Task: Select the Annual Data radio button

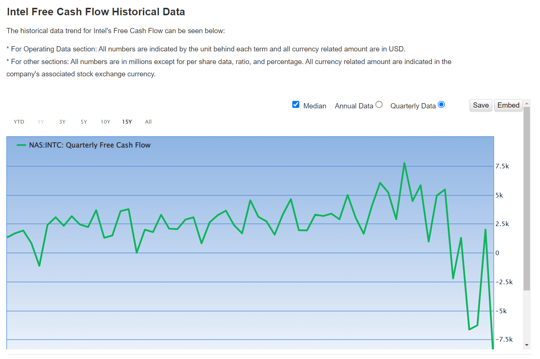Action: click(379, 105)
